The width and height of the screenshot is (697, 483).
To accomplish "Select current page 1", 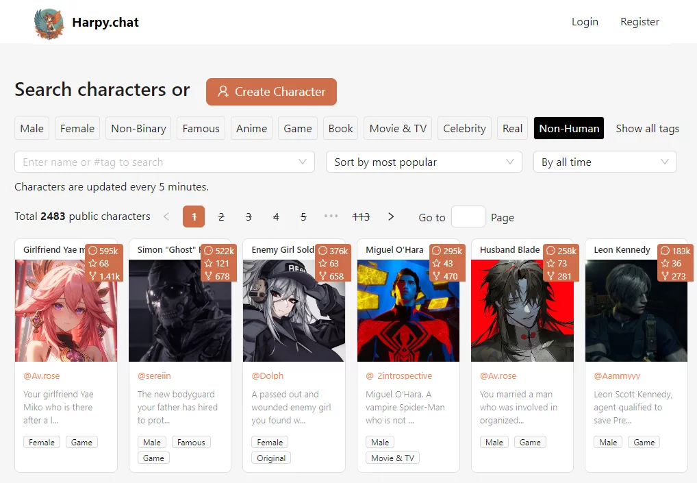I will pyautogui.click(x=194, y=216).
